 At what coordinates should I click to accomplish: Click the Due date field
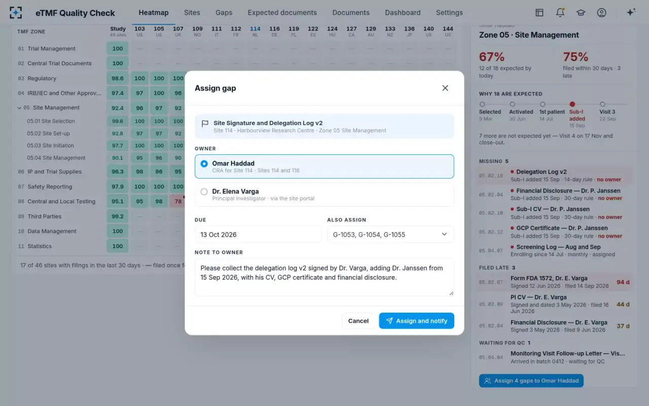pos(258,234)
